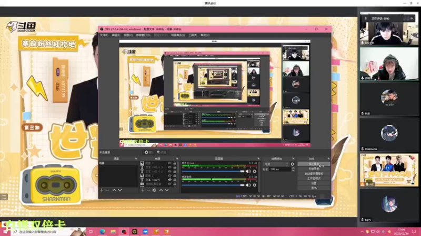This screenshot has width=421, height=236.
Task: Open Microsoft Edge from taskbar
Action: tap(102, 231)
